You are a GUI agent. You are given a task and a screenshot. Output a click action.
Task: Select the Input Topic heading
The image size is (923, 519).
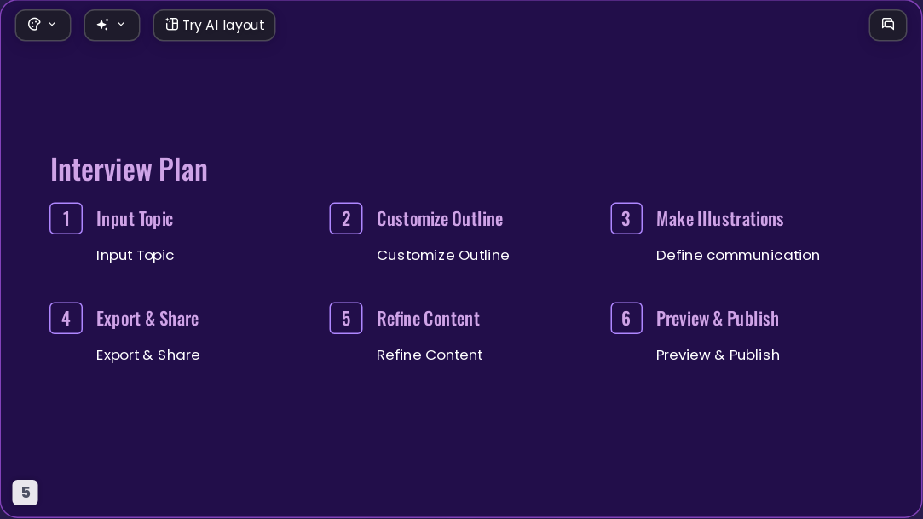[x=135, y=219]
